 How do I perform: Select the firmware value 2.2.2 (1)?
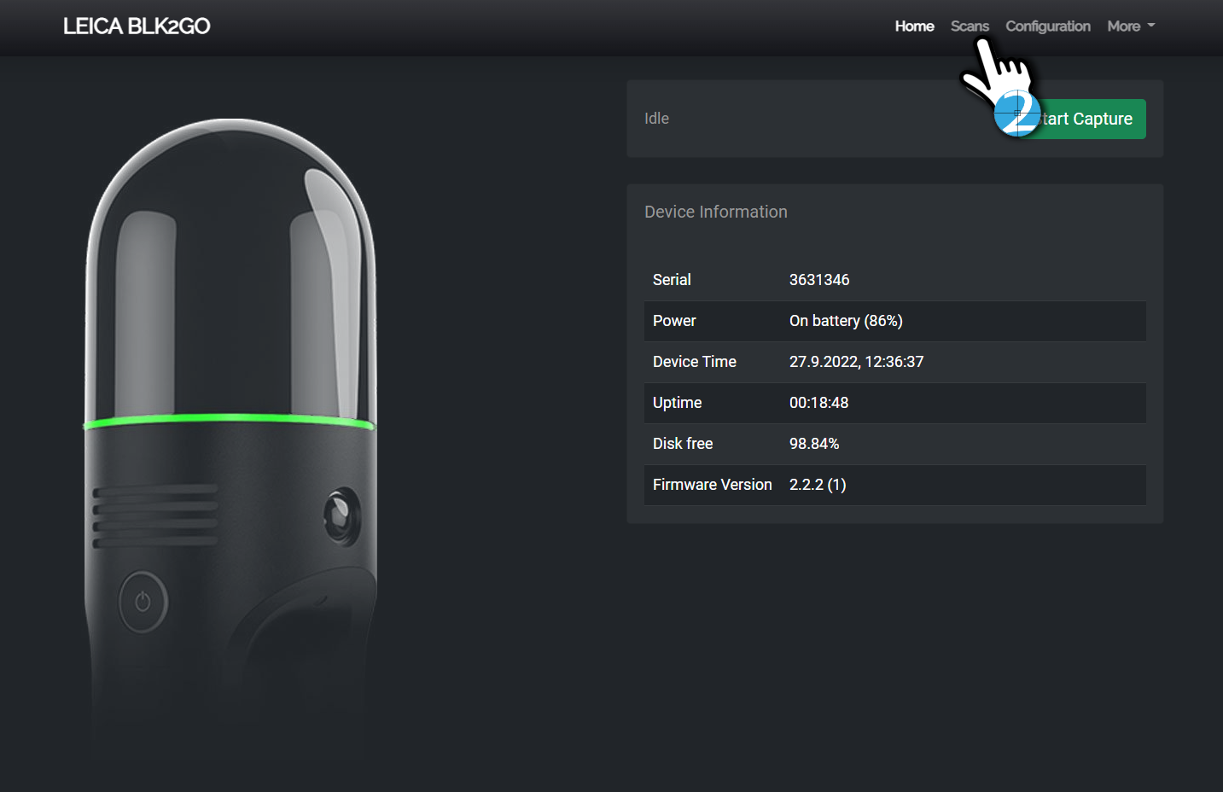click(x=818, y=485)
